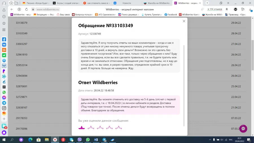Open VK icon in sidebar
254x143 pixels.
4,45
